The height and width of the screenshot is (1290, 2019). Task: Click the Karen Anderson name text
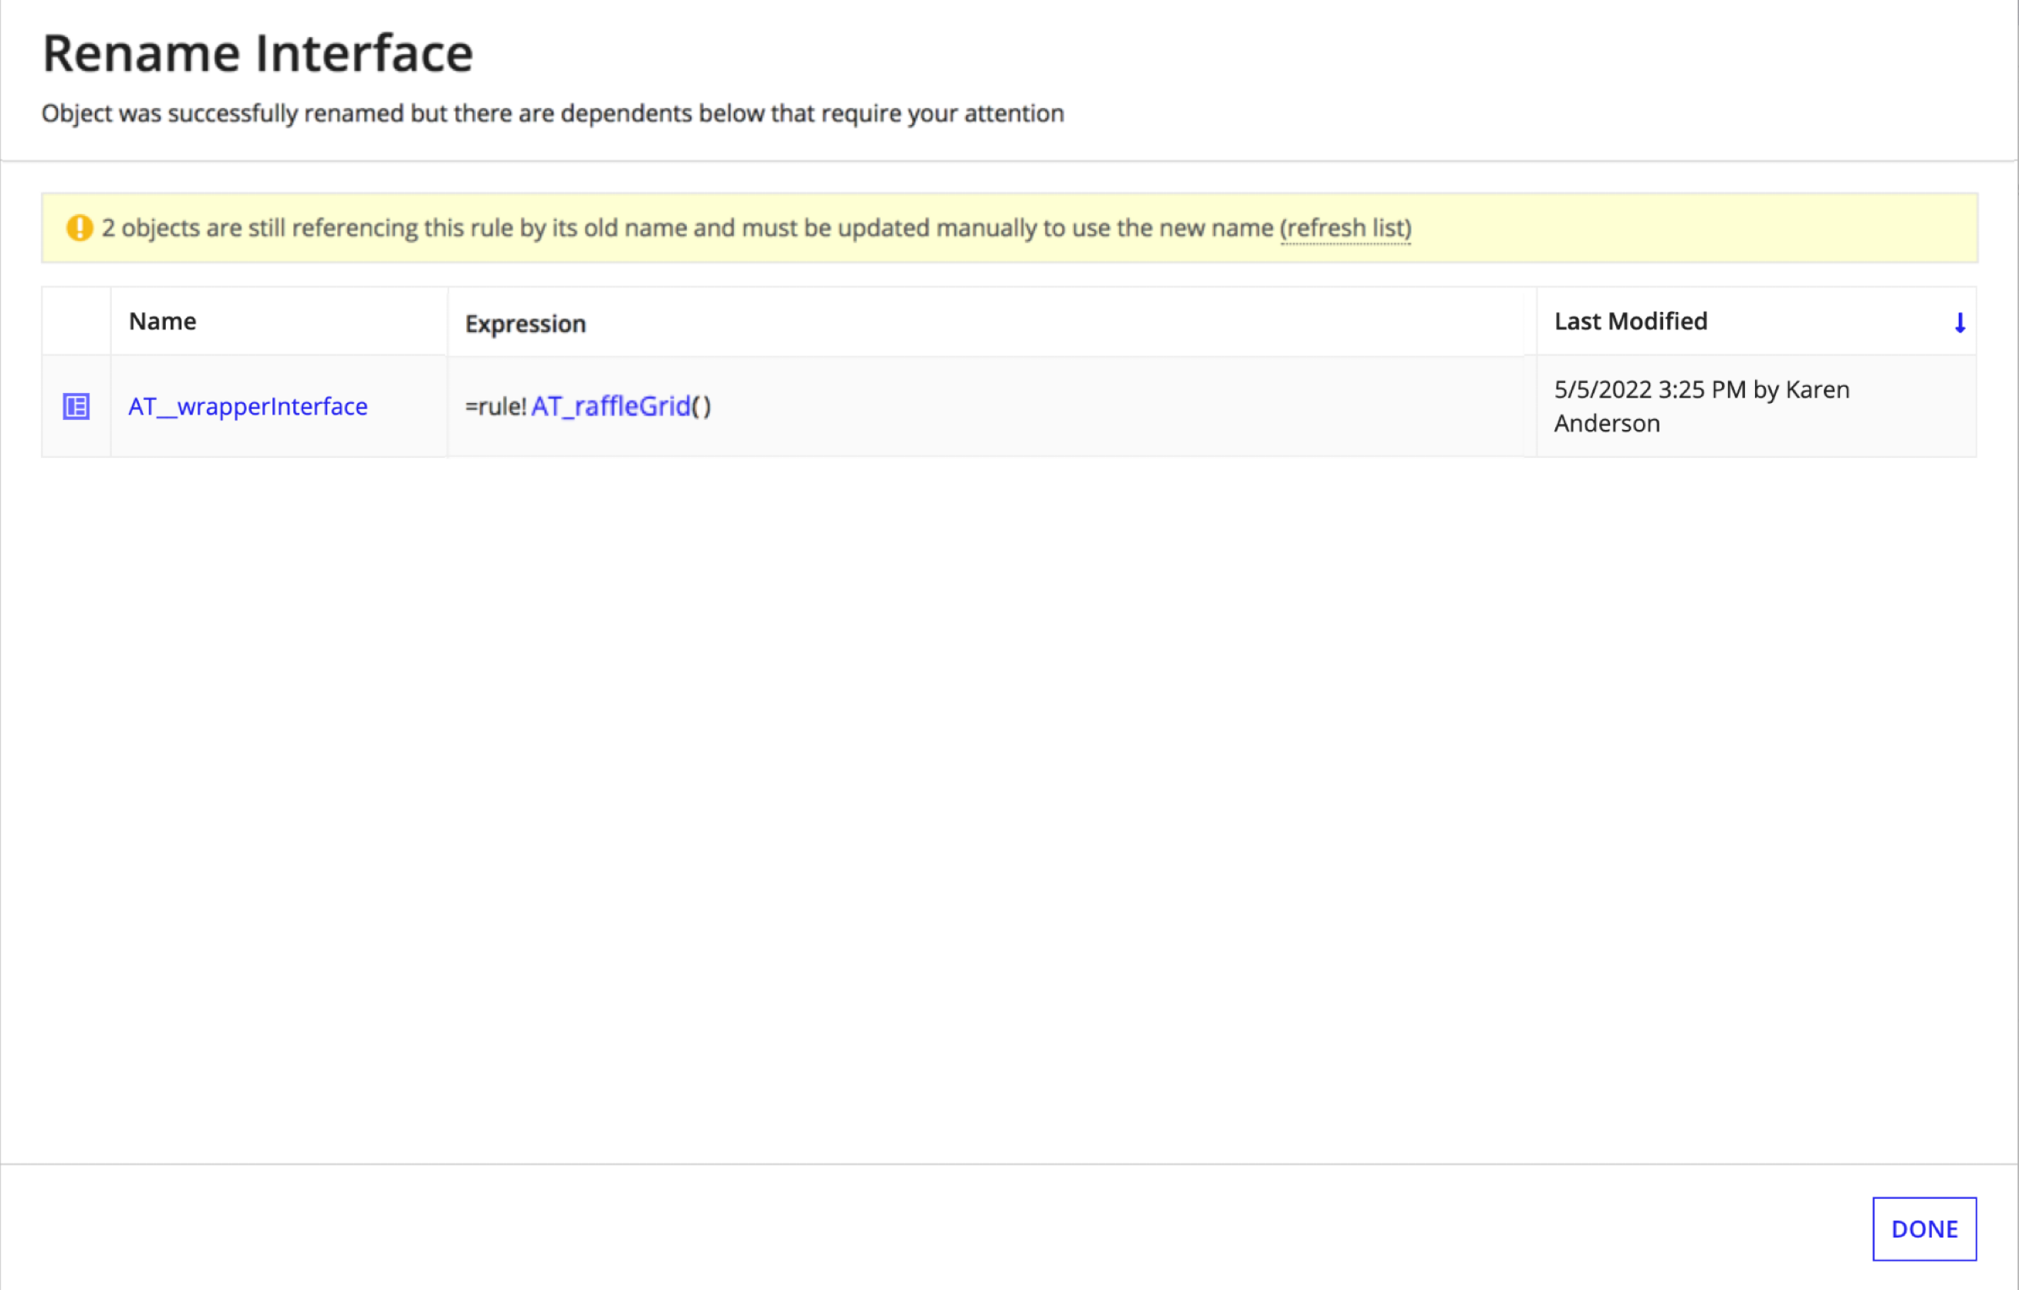tap(1702, 407)
